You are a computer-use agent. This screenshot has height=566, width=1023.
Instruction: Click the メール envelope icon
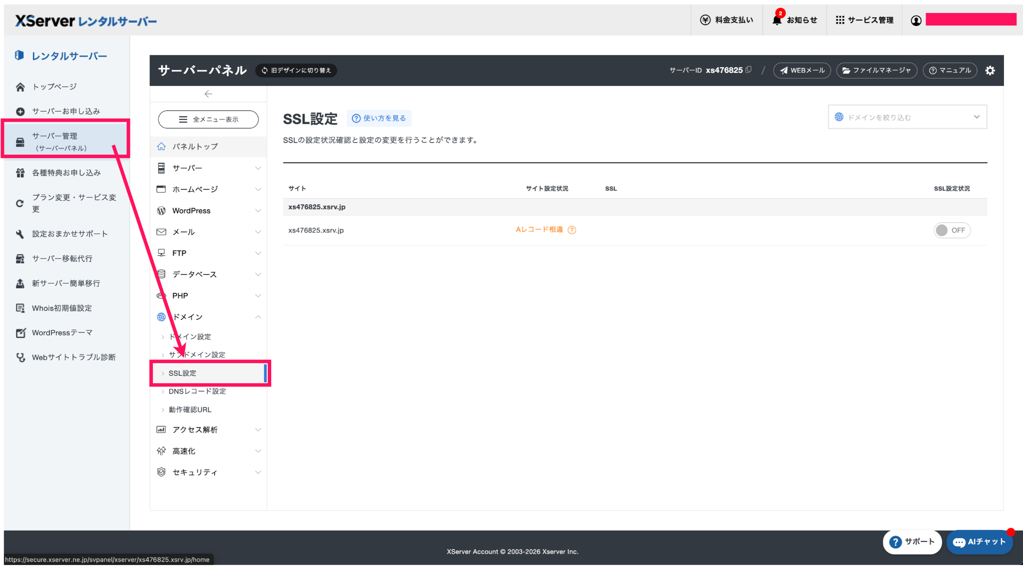tap(161, 232)
